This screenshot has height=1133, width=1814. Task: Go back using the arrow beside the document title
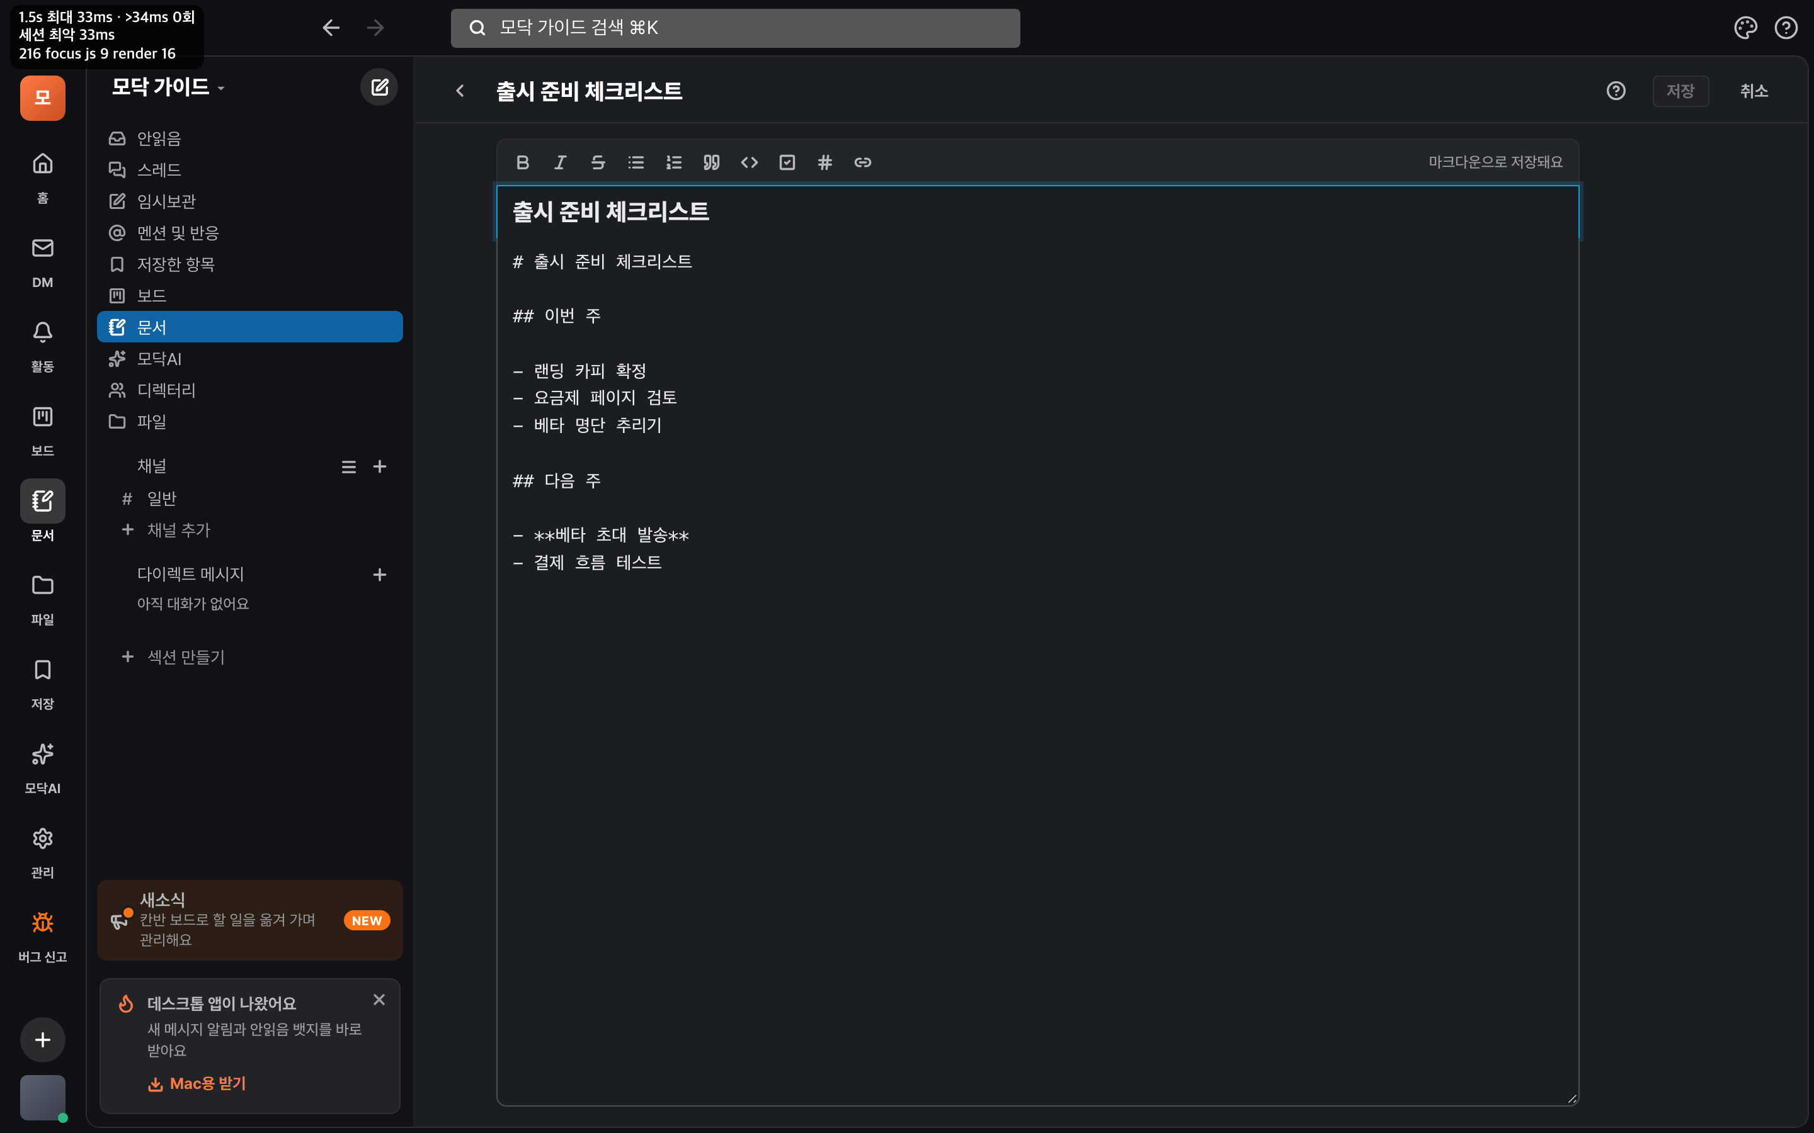(x=460, y=91)
